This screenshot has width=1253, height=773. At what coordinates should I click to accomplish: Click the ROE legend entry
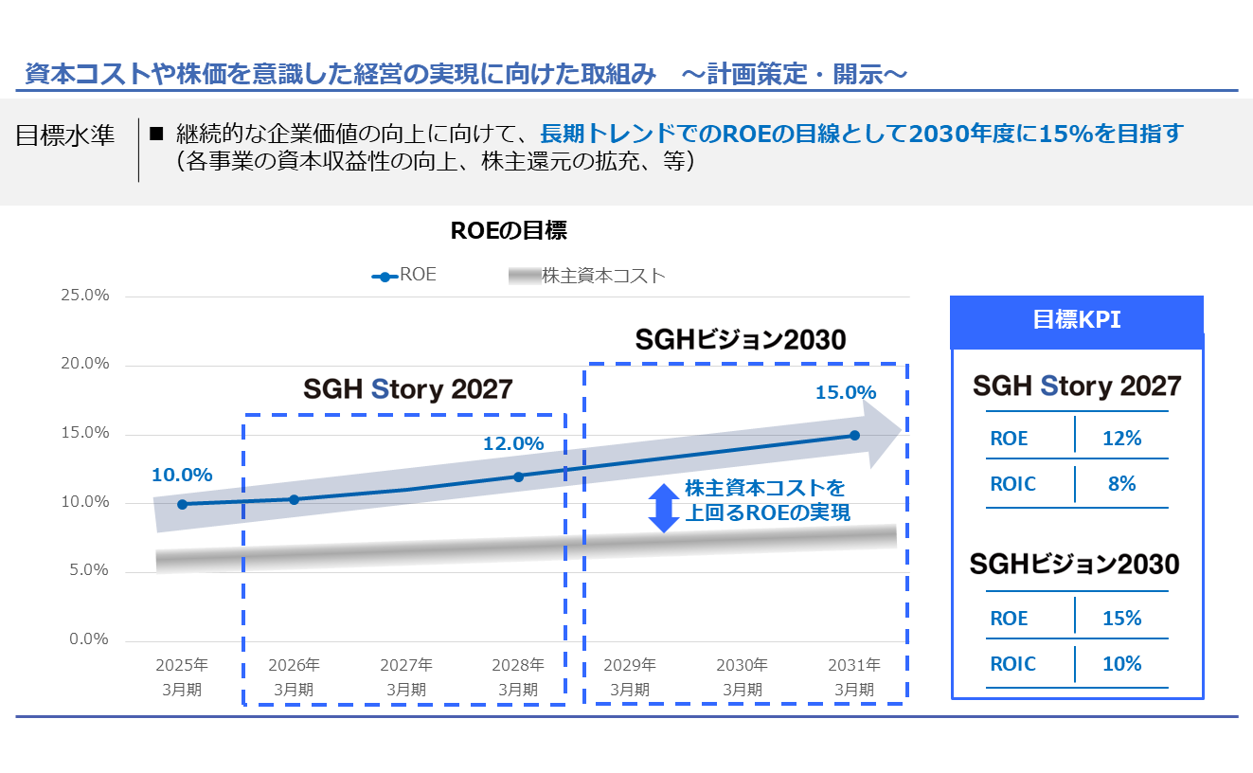pyautogui.click(x=405, y=275)
